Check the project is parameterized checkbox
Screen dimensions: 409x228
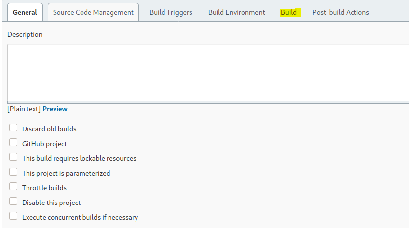tap(13, 172)
